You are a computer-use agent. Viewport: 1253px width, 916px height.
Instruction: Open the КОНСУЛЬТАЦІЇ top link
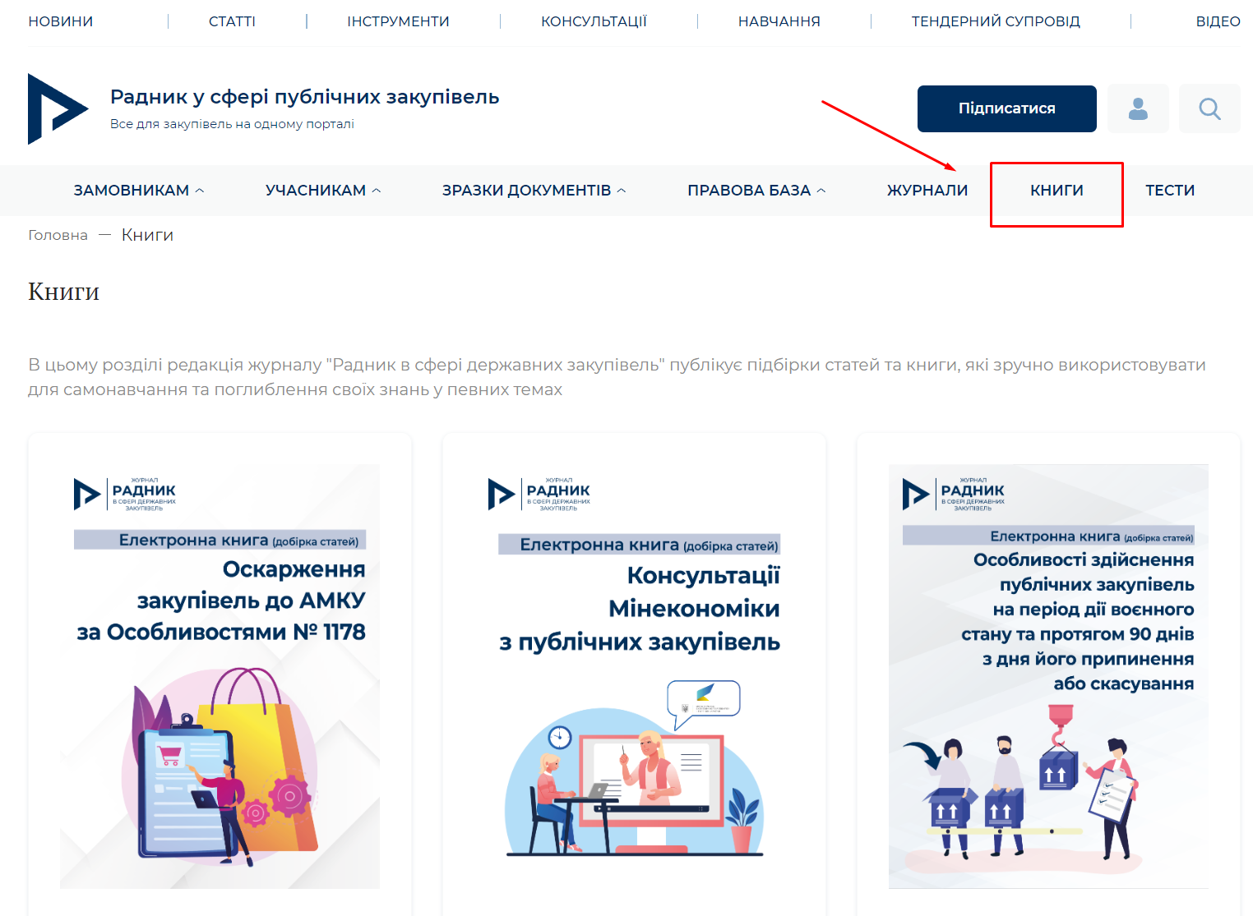pos(594,21)
